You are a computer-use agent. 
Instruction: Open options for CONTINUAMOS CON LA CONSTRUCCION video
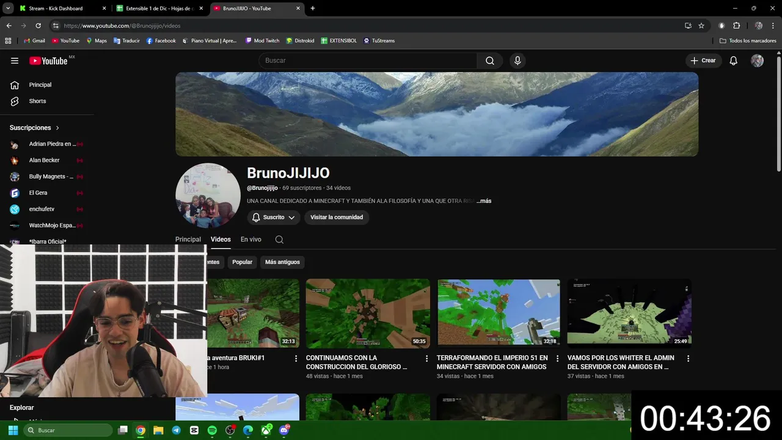tap(427, 359)
